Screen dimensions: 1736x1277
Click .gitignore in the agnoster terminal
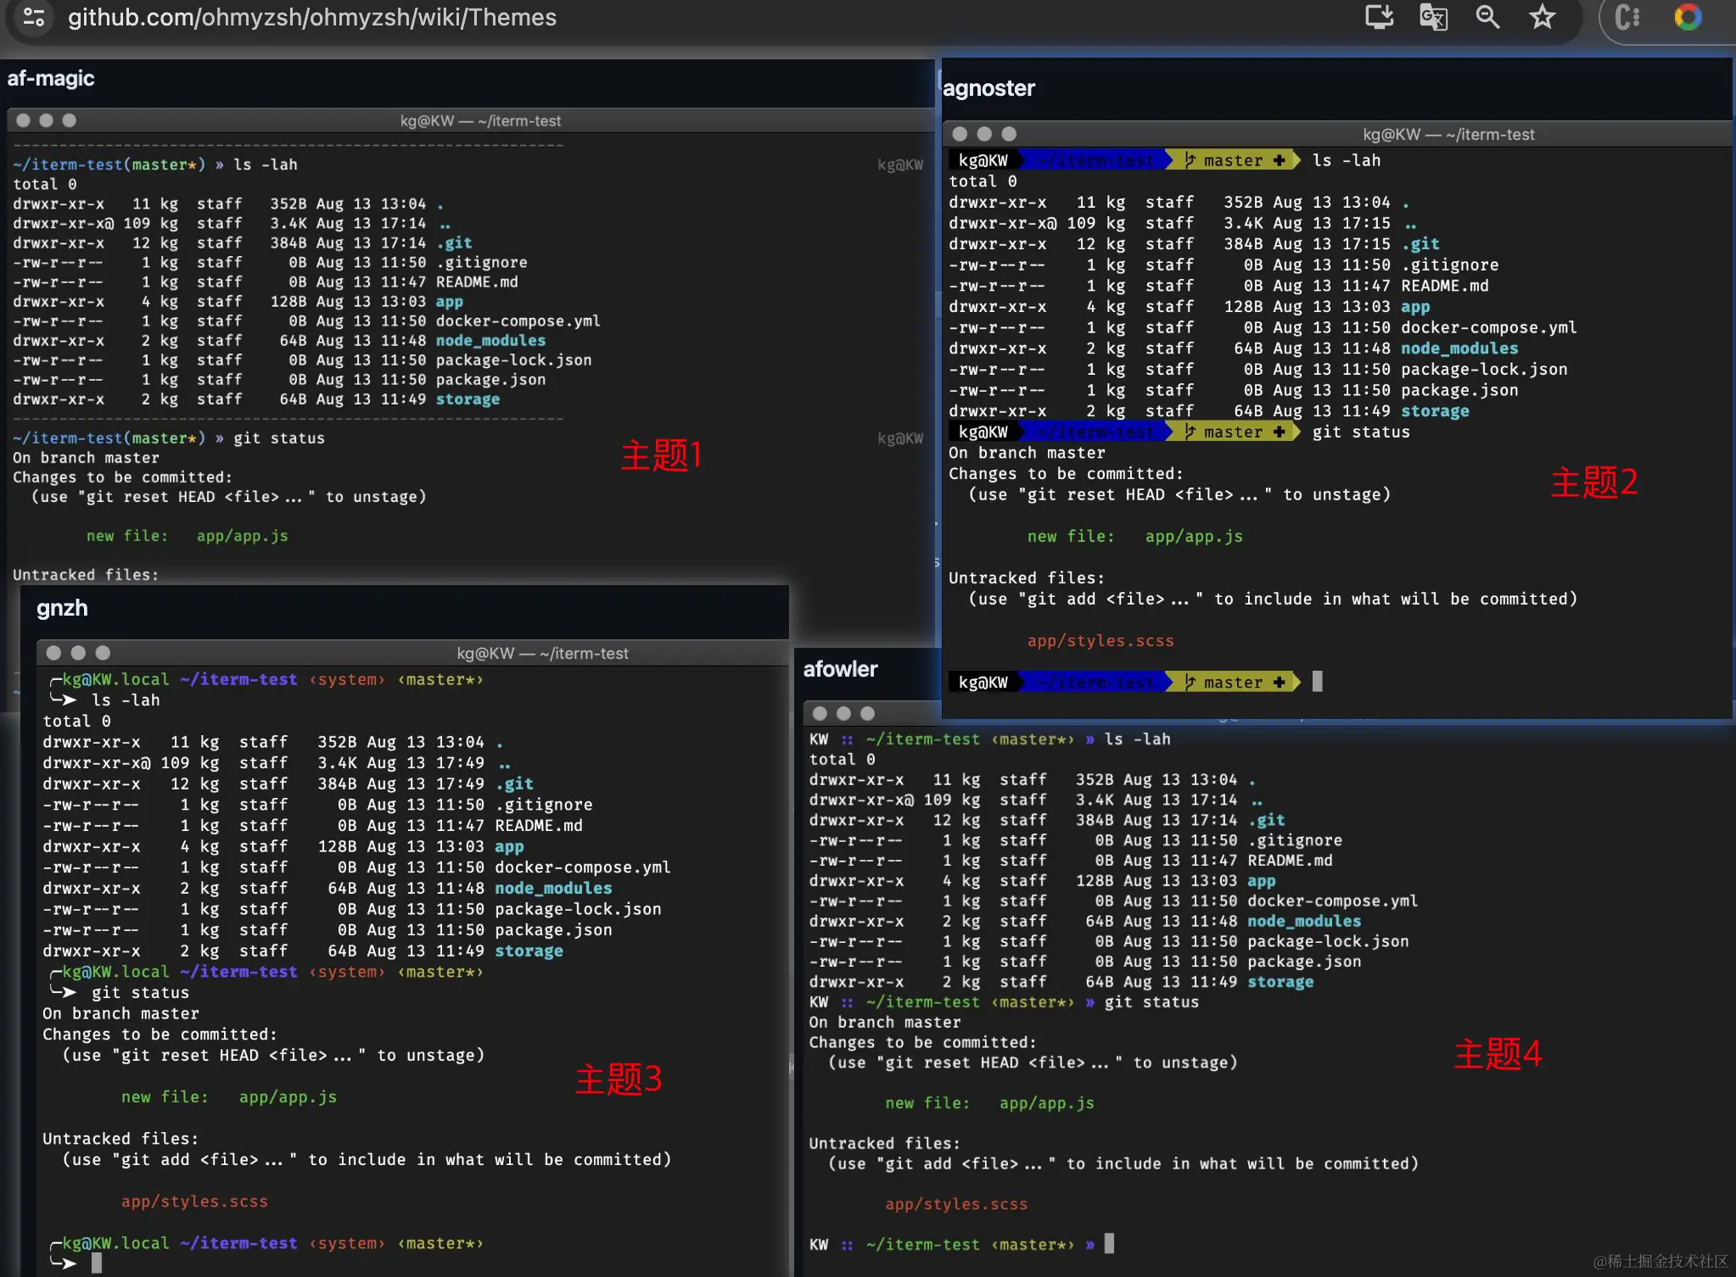coord(1449,265)
